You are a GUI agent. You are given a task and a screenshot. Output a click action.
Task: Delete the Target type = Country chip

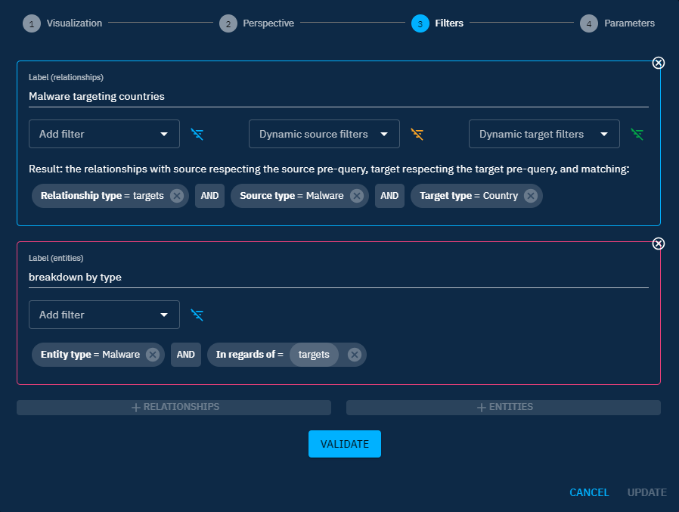tap(531, 196)
